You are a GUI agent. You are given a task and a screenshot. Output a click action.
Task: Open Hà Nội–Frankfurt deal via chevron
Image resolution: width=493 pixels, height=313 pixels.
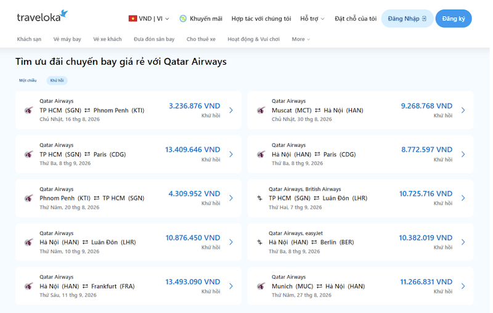(231, 287)
